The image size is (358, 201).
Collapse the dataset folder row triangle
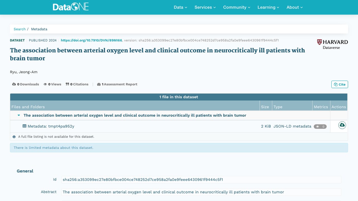(19, 115)
